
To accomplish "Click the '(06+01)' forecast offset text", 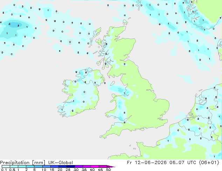I will (209, 163).
